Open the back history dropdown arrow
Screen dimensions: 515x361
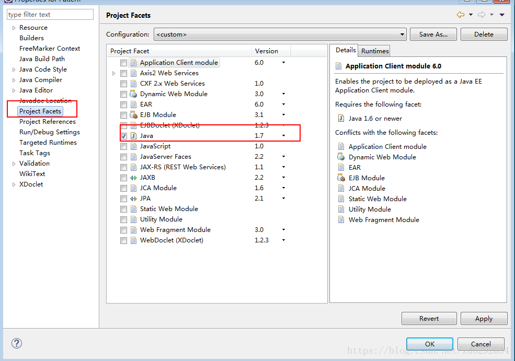[x=471, y=15]
